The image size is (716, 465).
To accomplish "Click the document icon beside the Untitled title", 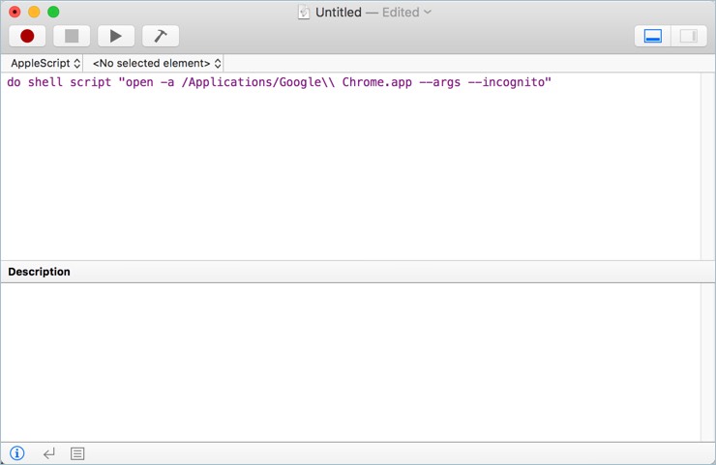I will tap(304, 13).
